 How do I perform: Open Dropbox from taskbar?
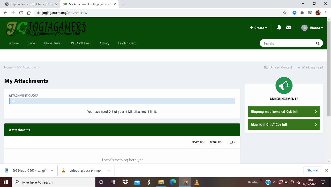point(125,182)
